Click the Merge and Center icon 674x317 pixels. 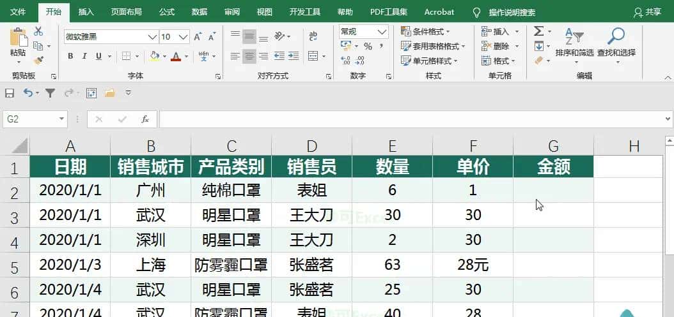click(313, 55)
